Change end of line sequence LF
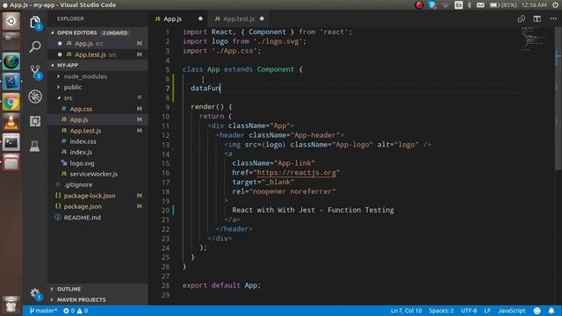This screenshot has width=562, height=316. [x=487, y=311]
